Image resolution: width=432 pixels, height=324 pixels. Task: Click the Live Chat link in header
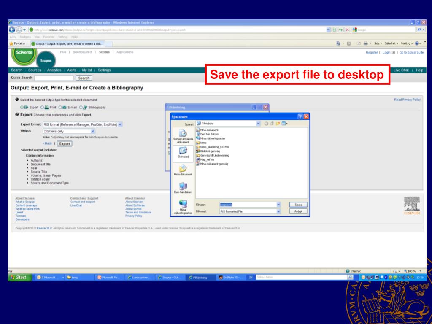tap(401, 70)
